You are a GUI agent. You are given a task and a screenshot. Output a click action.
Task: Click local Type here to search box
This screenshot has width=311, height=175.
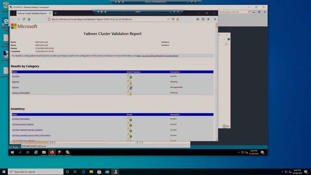click(35, 172)
